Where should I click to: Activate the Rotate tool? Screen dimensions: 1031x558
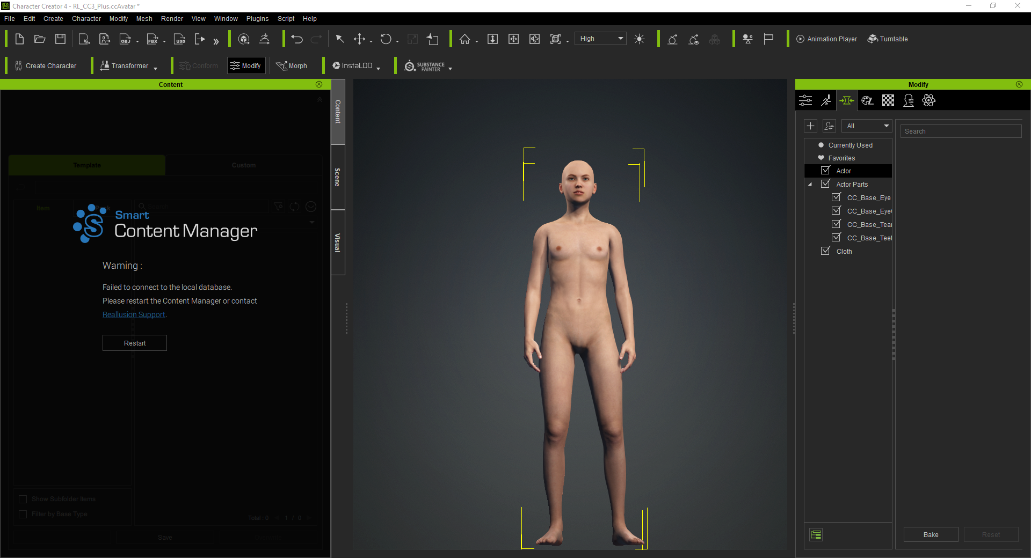tap(386, 39)
